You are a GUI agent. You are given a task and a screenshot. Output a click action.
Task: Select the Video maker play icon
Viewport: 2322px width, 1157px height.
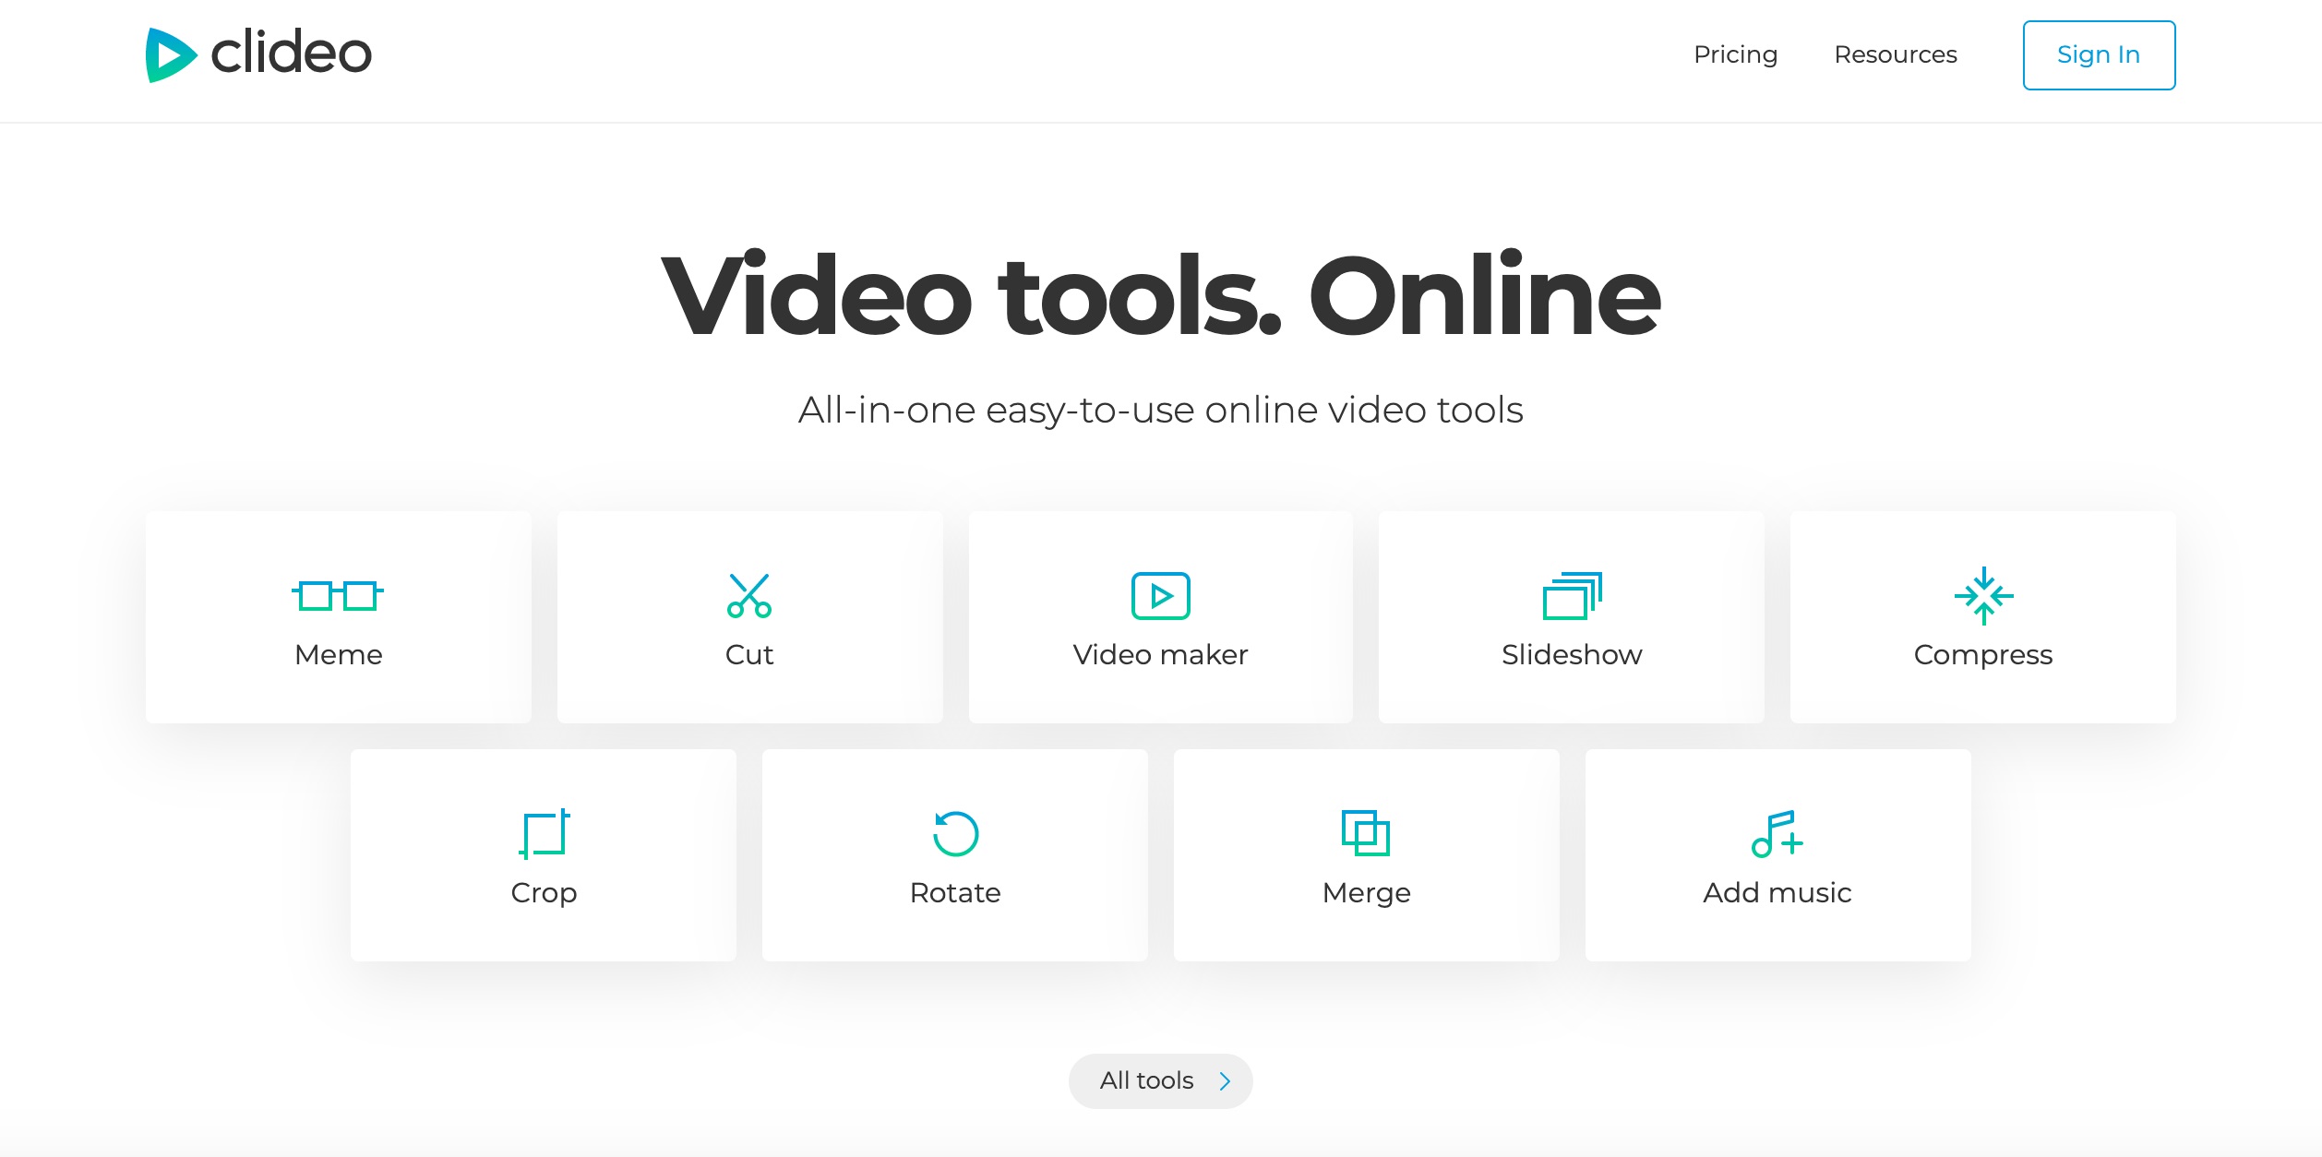1161,596
